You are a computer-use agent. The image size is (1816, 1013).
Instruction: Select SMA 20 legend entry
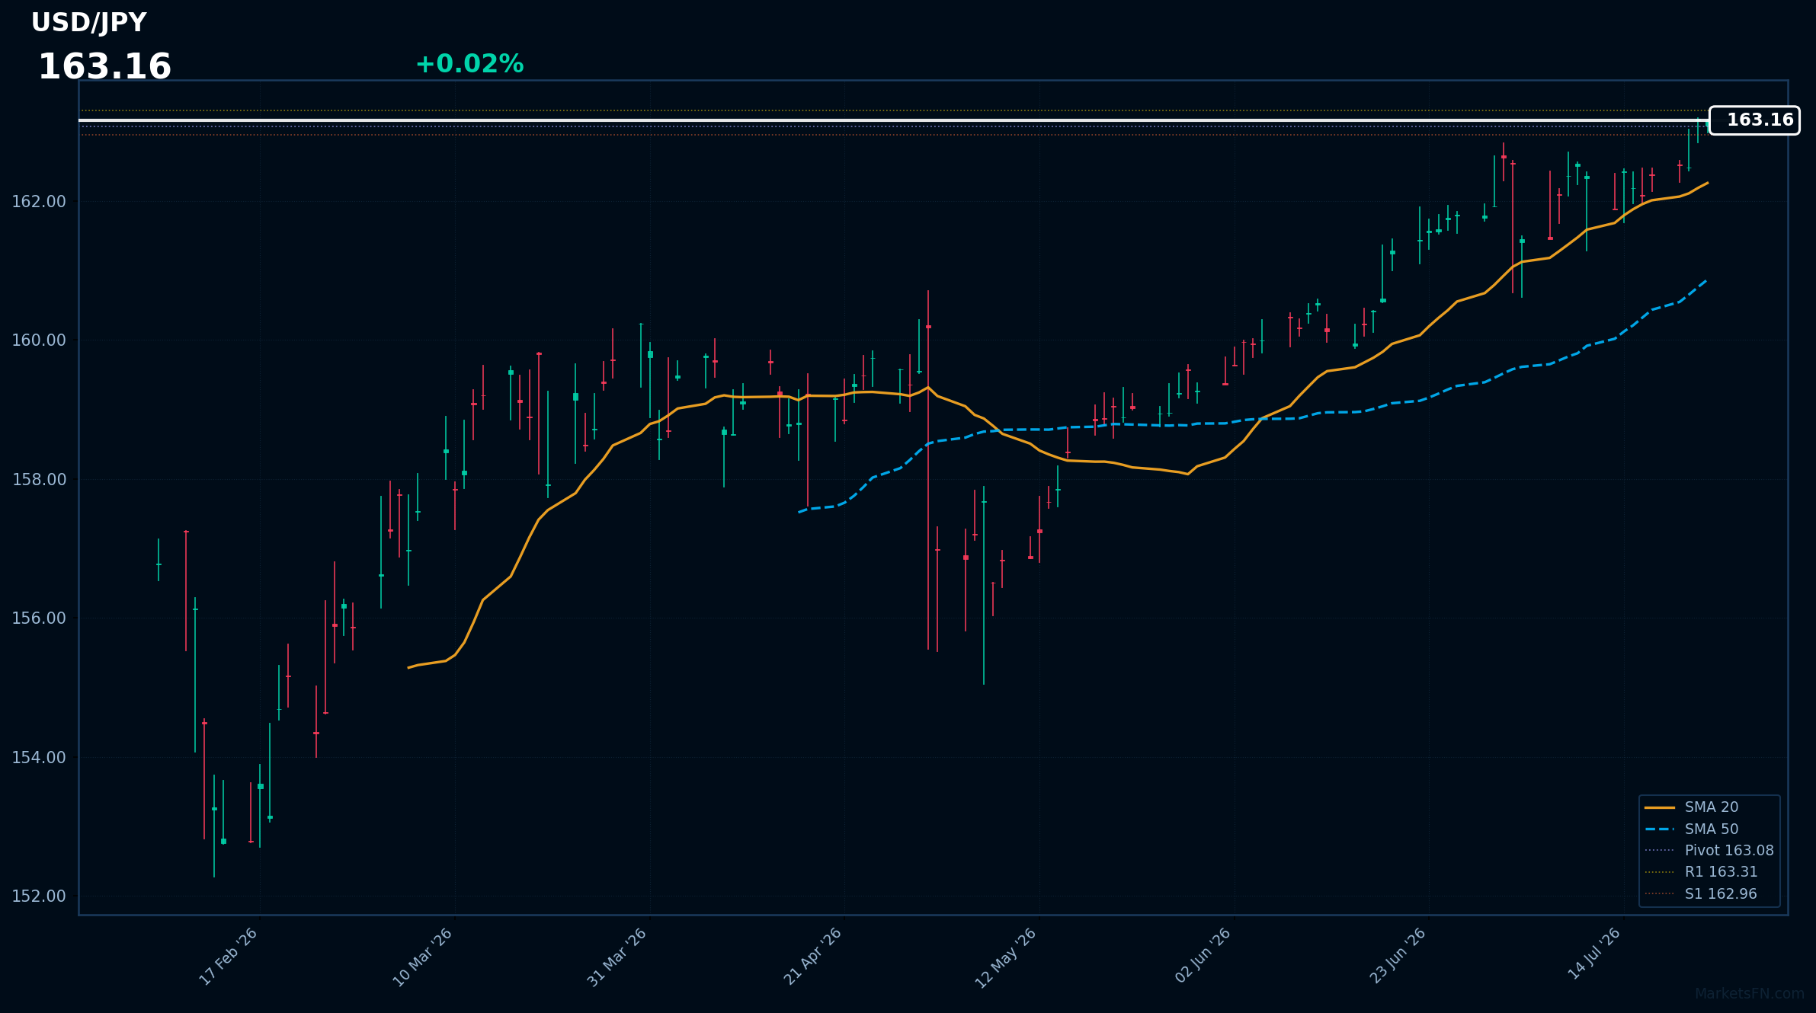(1691, 807)
